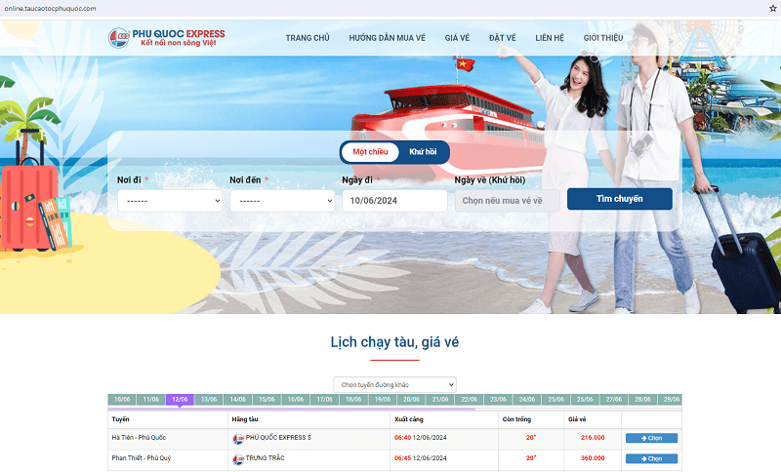This screenshot has height=472, width=781.
Task: Click the Ngày về return date field
Action: click(x=508, y=201)
